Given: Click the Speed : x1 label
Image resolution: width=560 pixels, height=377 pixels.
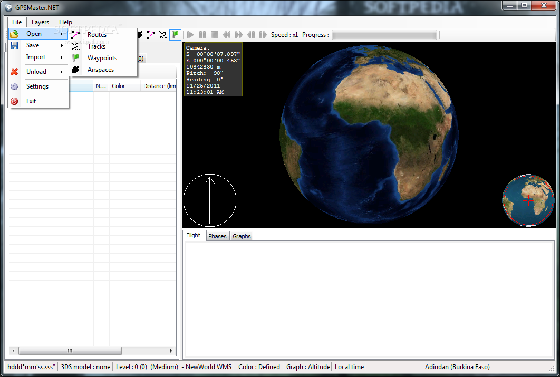Looking at the screenshot, I should pyautogui.click(x=284, y=35).
